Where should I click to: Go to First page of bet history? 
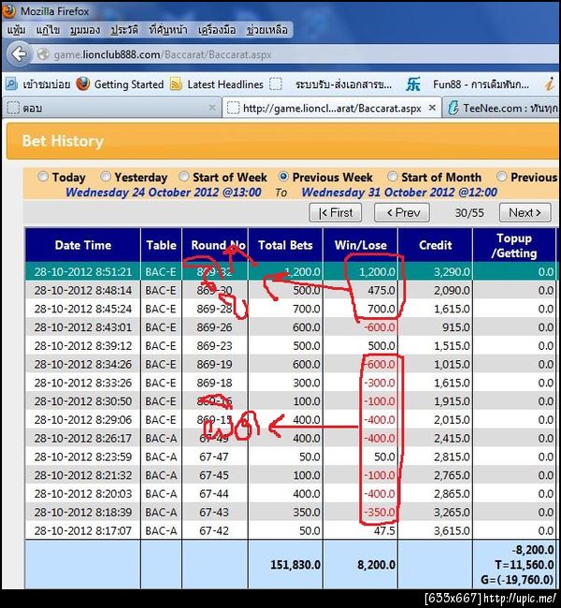point(336,212)
